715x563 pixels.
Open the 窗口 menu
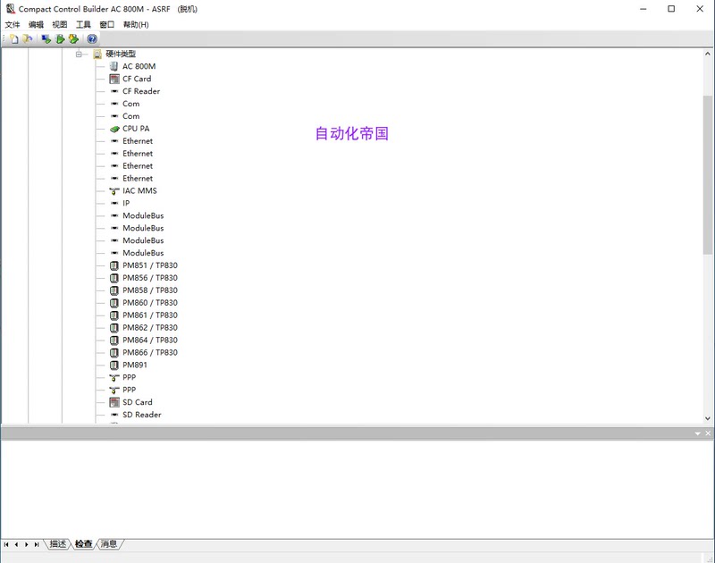tap(107, 25)
